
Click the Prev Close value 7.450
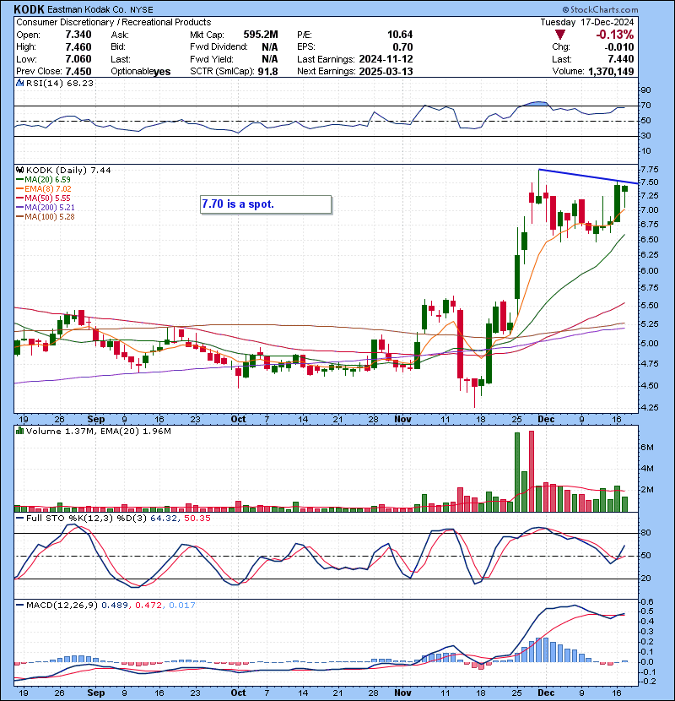coord(78,72)
